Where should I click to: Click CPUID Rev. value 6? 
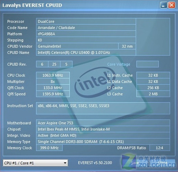(42, 64)
